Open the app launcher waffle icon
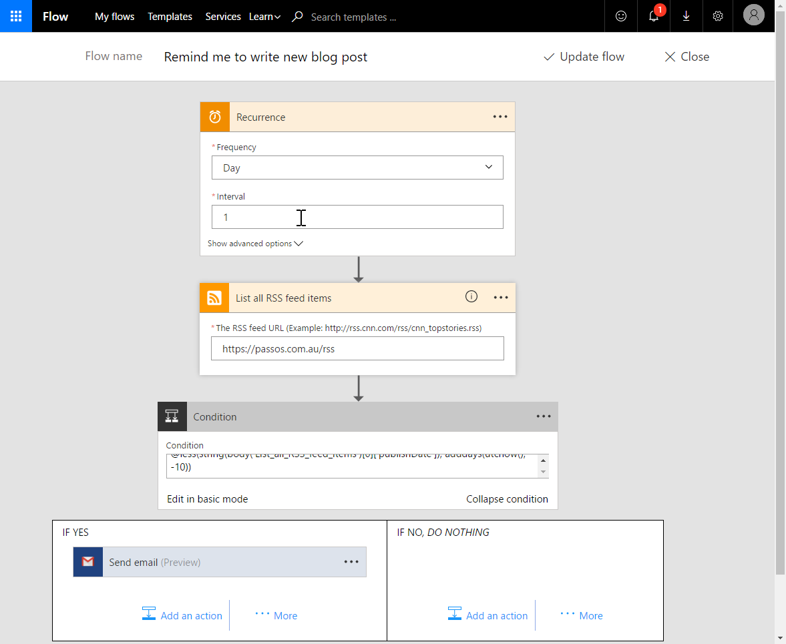Screen dimensions: 786x644 coord(16,16)
